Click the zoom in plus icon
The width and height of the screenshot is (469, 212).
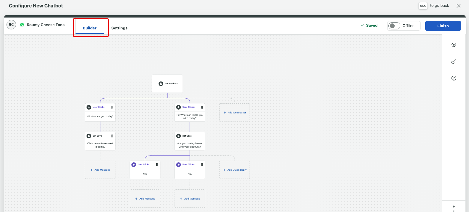click(454, 207)
